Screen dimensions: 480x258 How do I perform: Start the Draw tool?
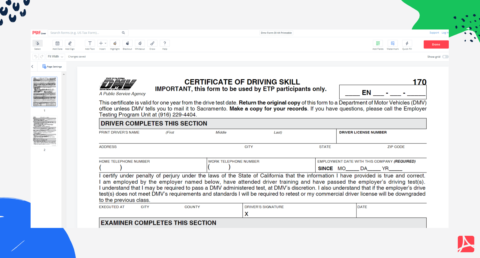[152, 44]
